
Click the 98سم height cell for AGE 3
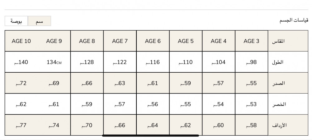click(251, 62)
